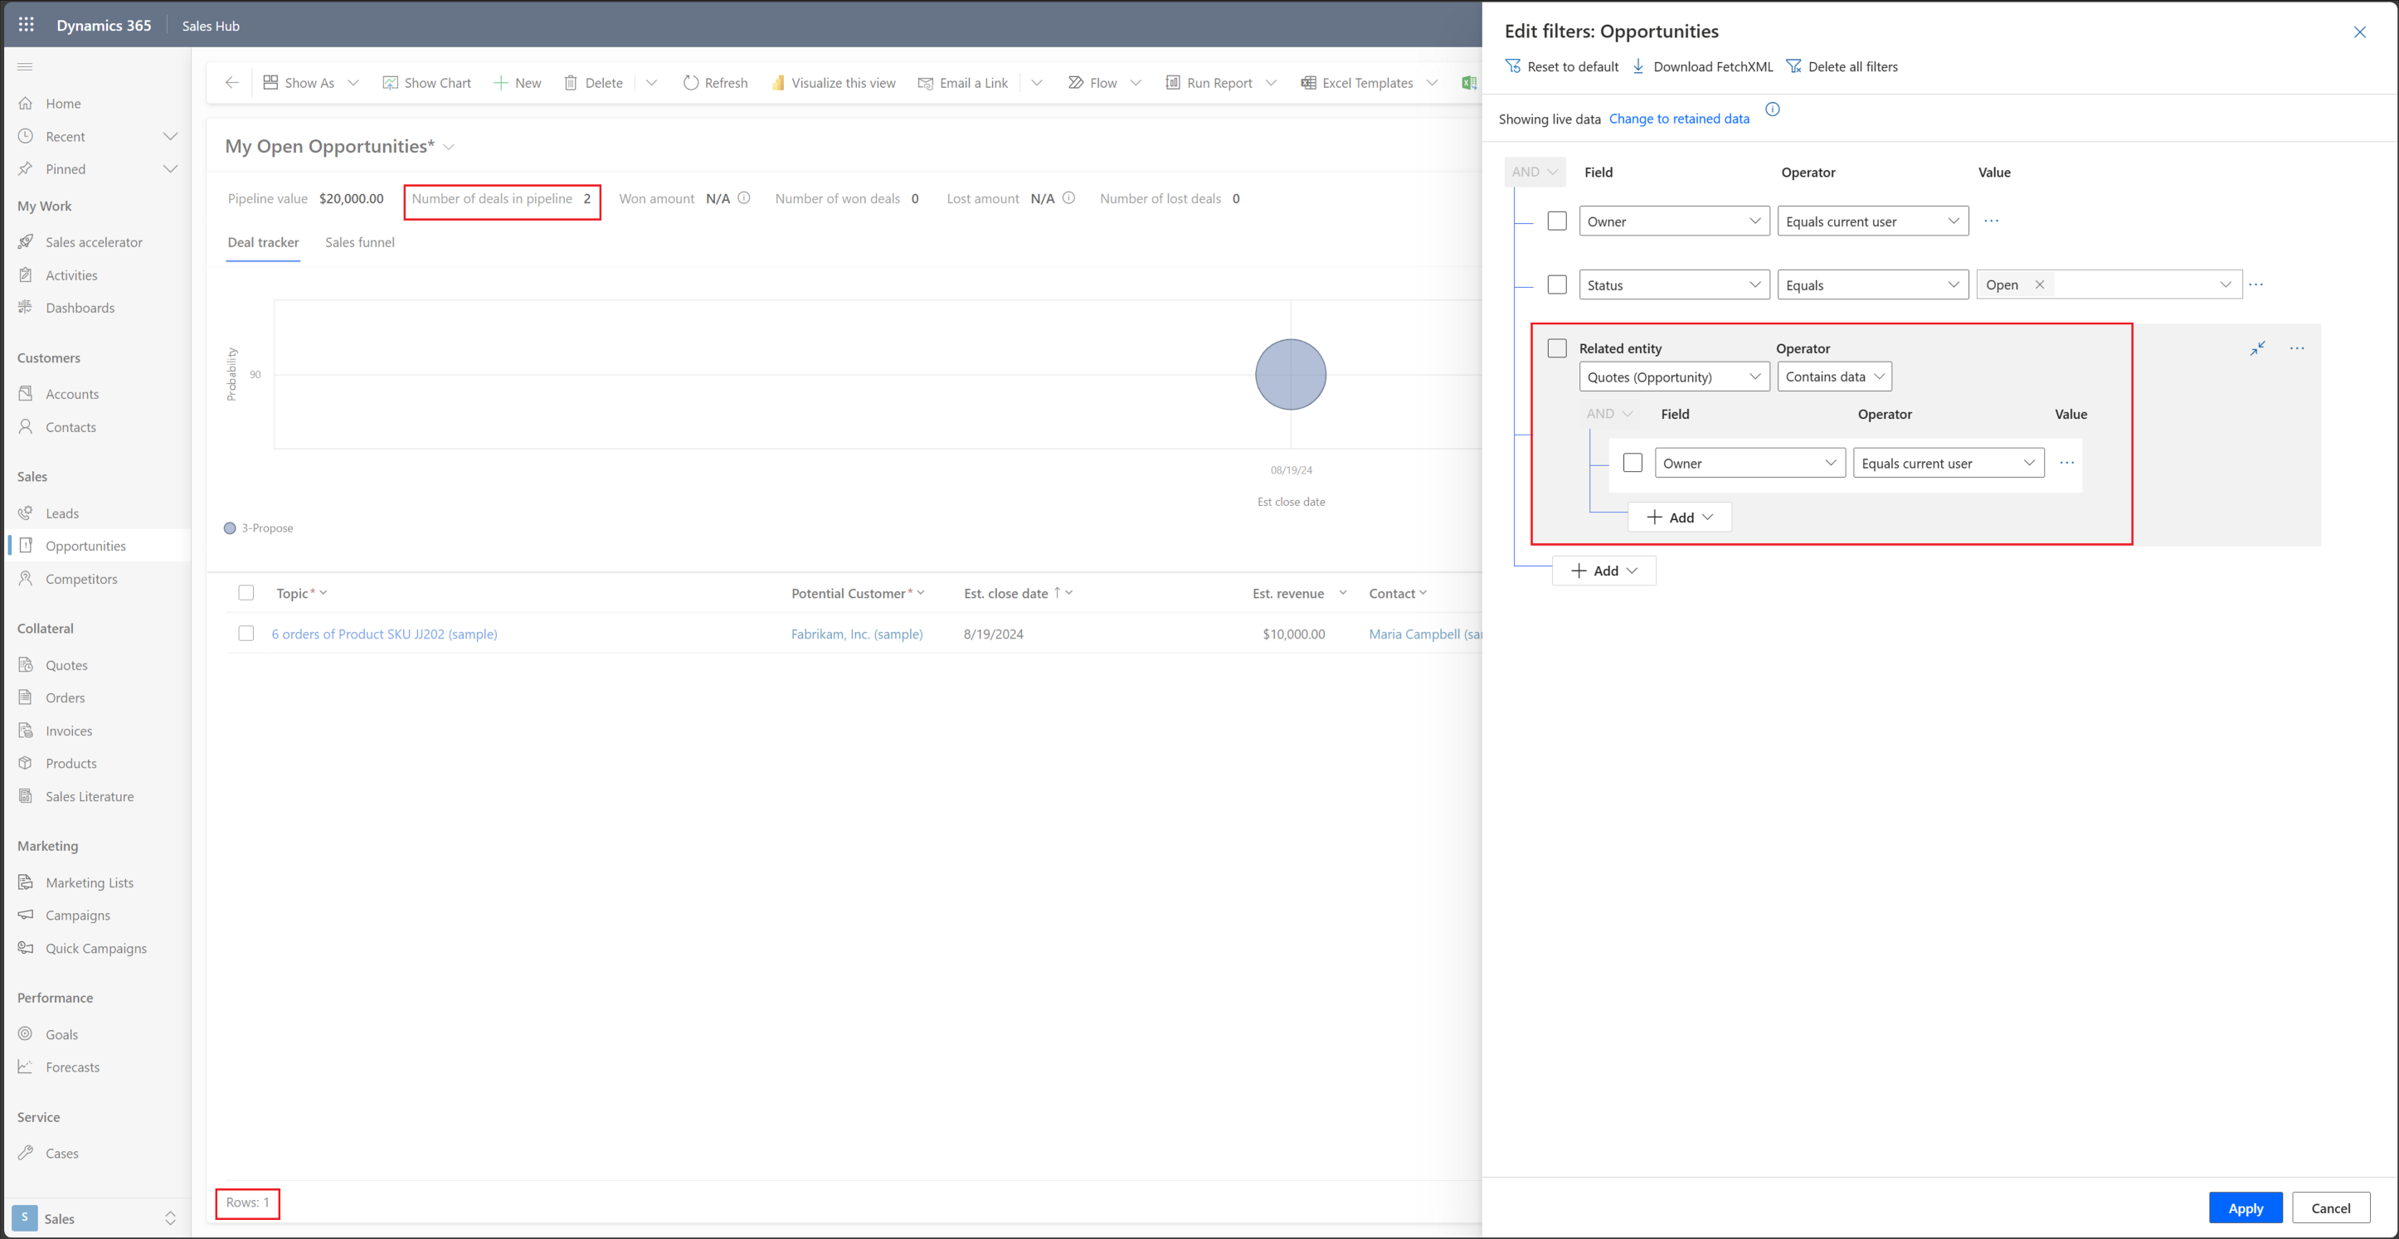2399x1239 pixels.
Task: Click Change to retained data link
Action: [x=1680, y=119]
